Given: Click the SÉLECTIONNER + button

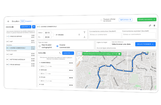Looking at the screenshot, I should pos(145,44).
